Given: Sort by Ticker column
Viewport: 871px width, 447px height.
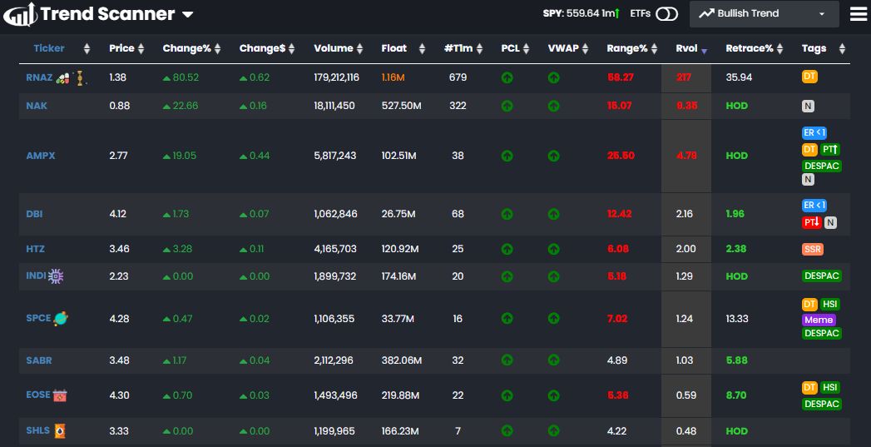Looking at the screenshot, I should coord(61,48).
